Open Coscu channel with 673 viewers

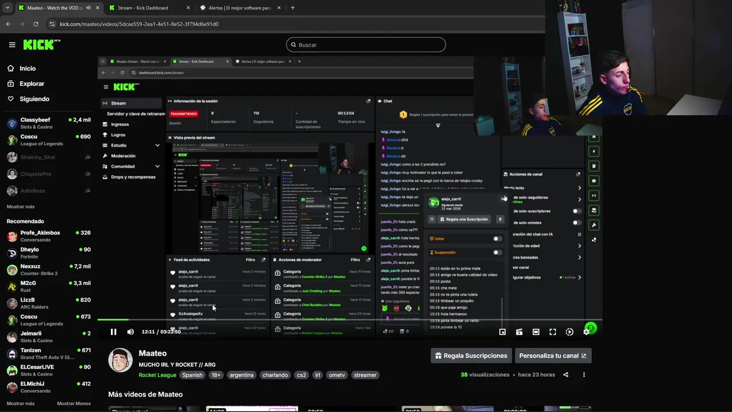coord(49,320)
